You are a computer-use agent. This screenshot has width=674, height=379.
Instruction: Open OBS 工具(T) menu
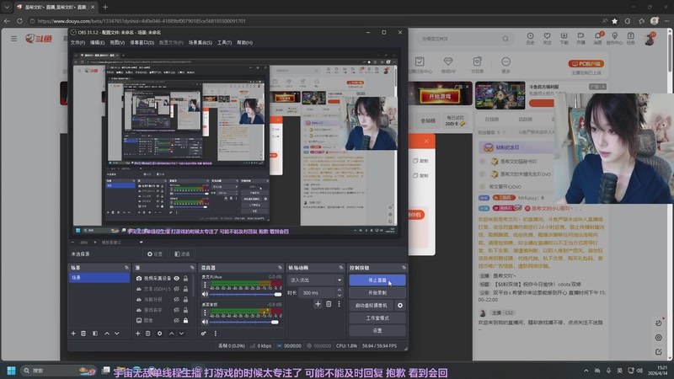coord(224,43)
